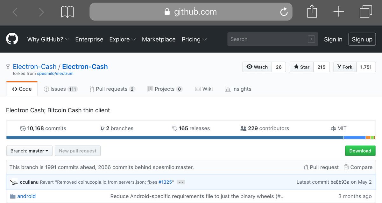The width and height of the screenshot is (382, 203).
Task: Switch to Projects tab
Action: pyautogui.click(x=165, y=89)
